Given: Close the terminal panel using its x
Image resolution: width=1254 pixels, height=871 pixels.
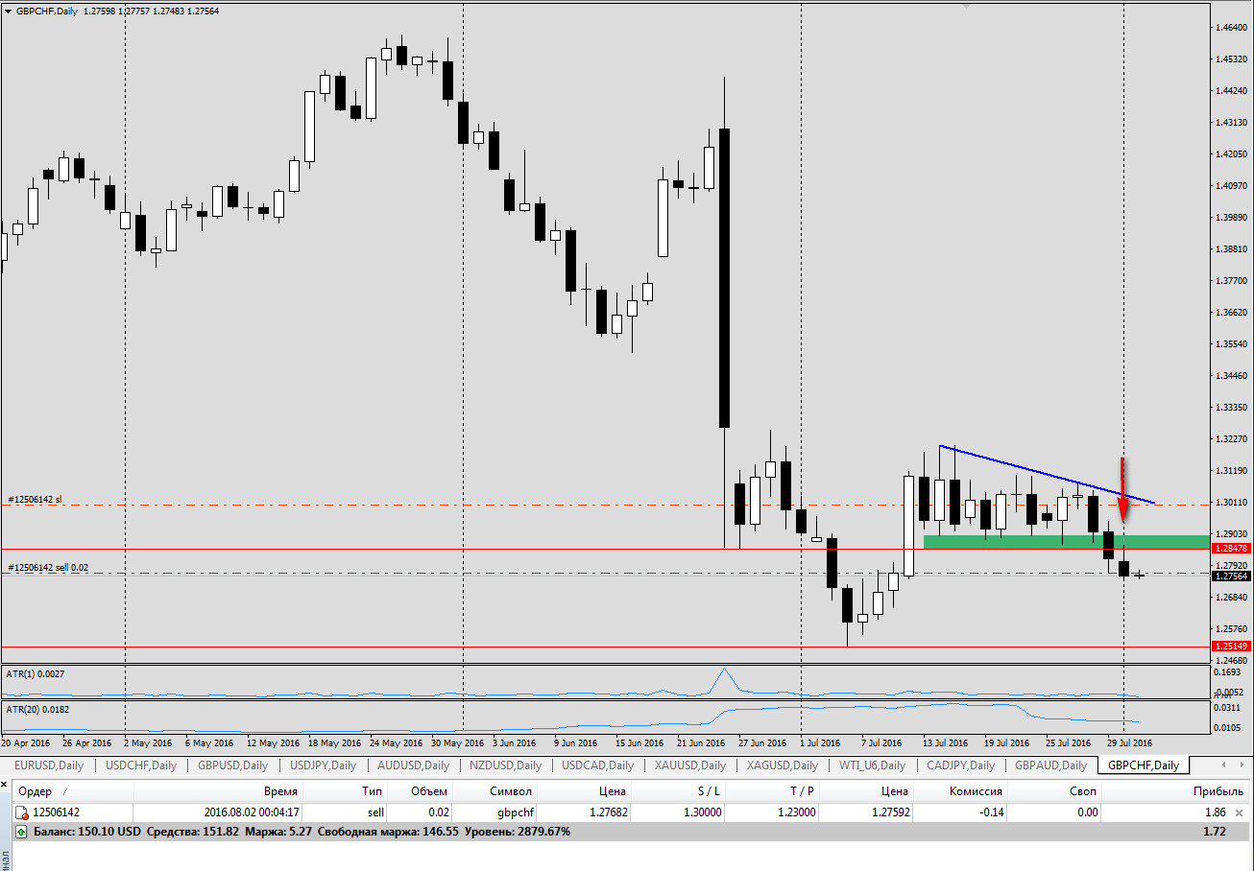Looking at the screenshot, I should click(6, 783).
